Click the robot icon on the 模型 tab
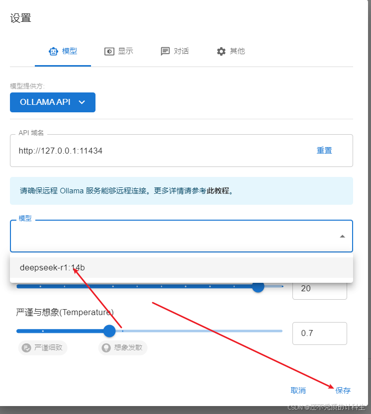Image resolution: width=371 pixels, height=414 pixels. pyautogui.click(x=53, y=51)
